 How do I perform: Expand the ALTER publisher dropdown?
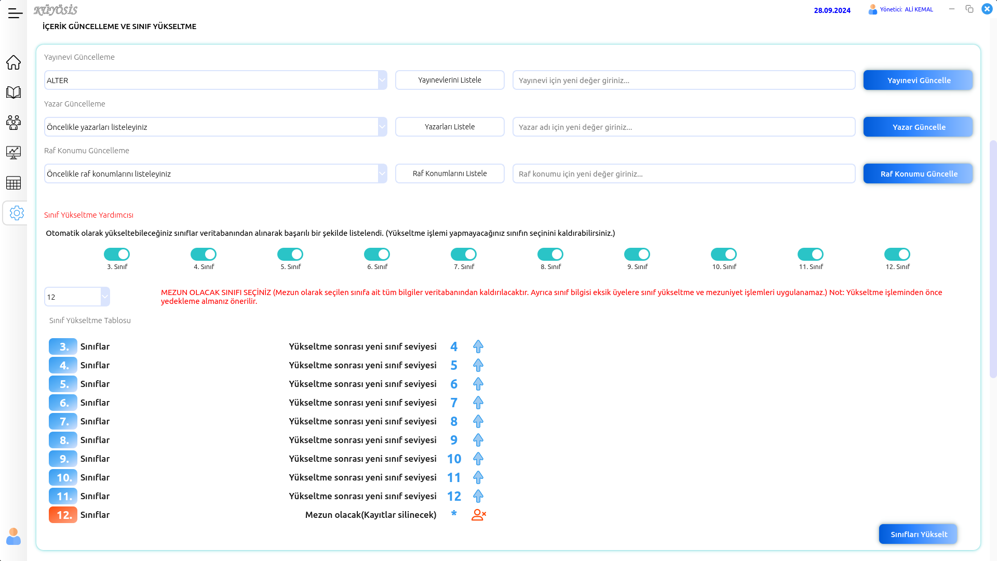pyautogui.click(x=382, y=80)
